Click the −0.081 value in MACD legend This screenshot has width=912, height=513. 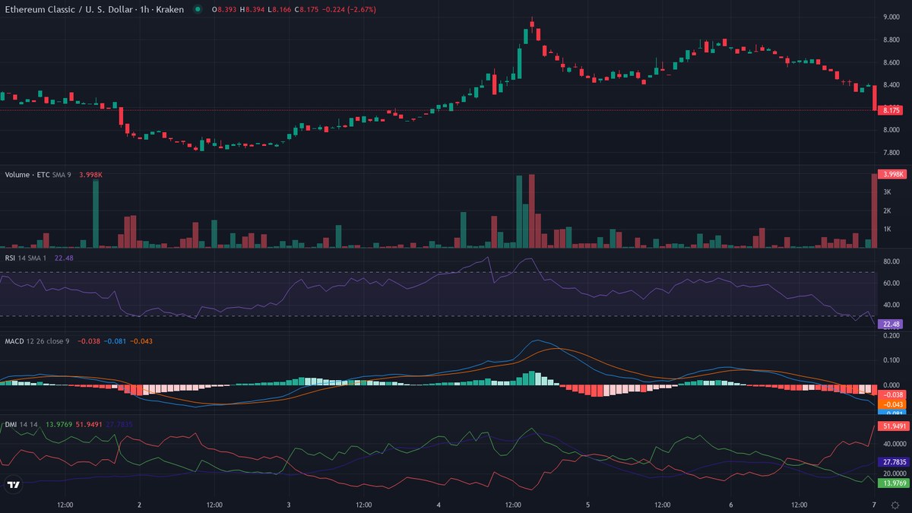pos(116,341)
